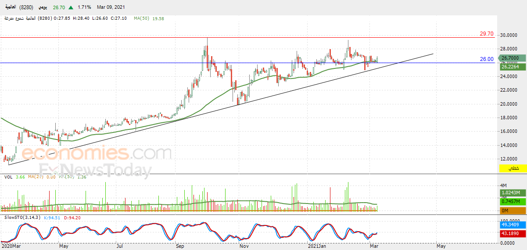
Task: Click the MA(50) indicator label
Action: (142, 18)
